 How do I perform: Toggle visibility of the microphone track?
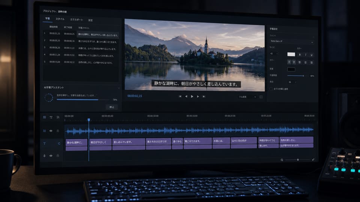pyautogui.click(x=51, y=156)
